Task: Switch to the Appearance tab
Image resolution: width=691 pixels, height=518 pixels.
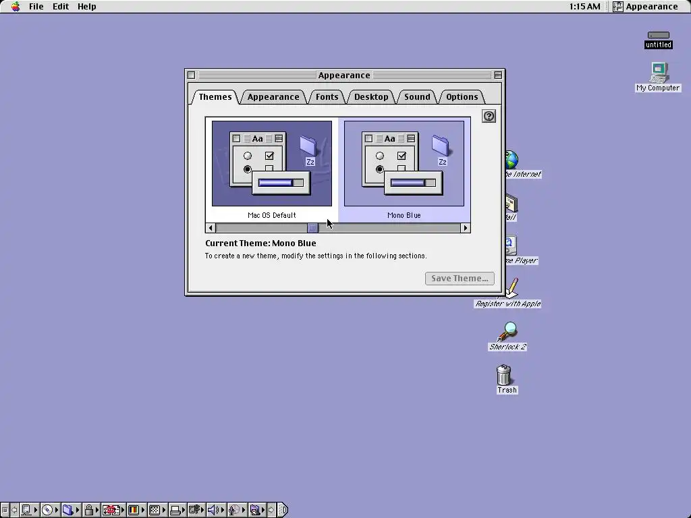Action: click(x=273, y=97)
